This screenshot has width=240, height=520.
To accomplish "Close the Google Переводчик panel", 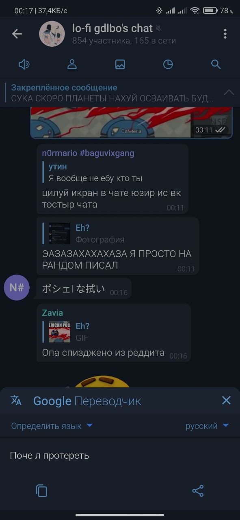I will coord(226,401).
